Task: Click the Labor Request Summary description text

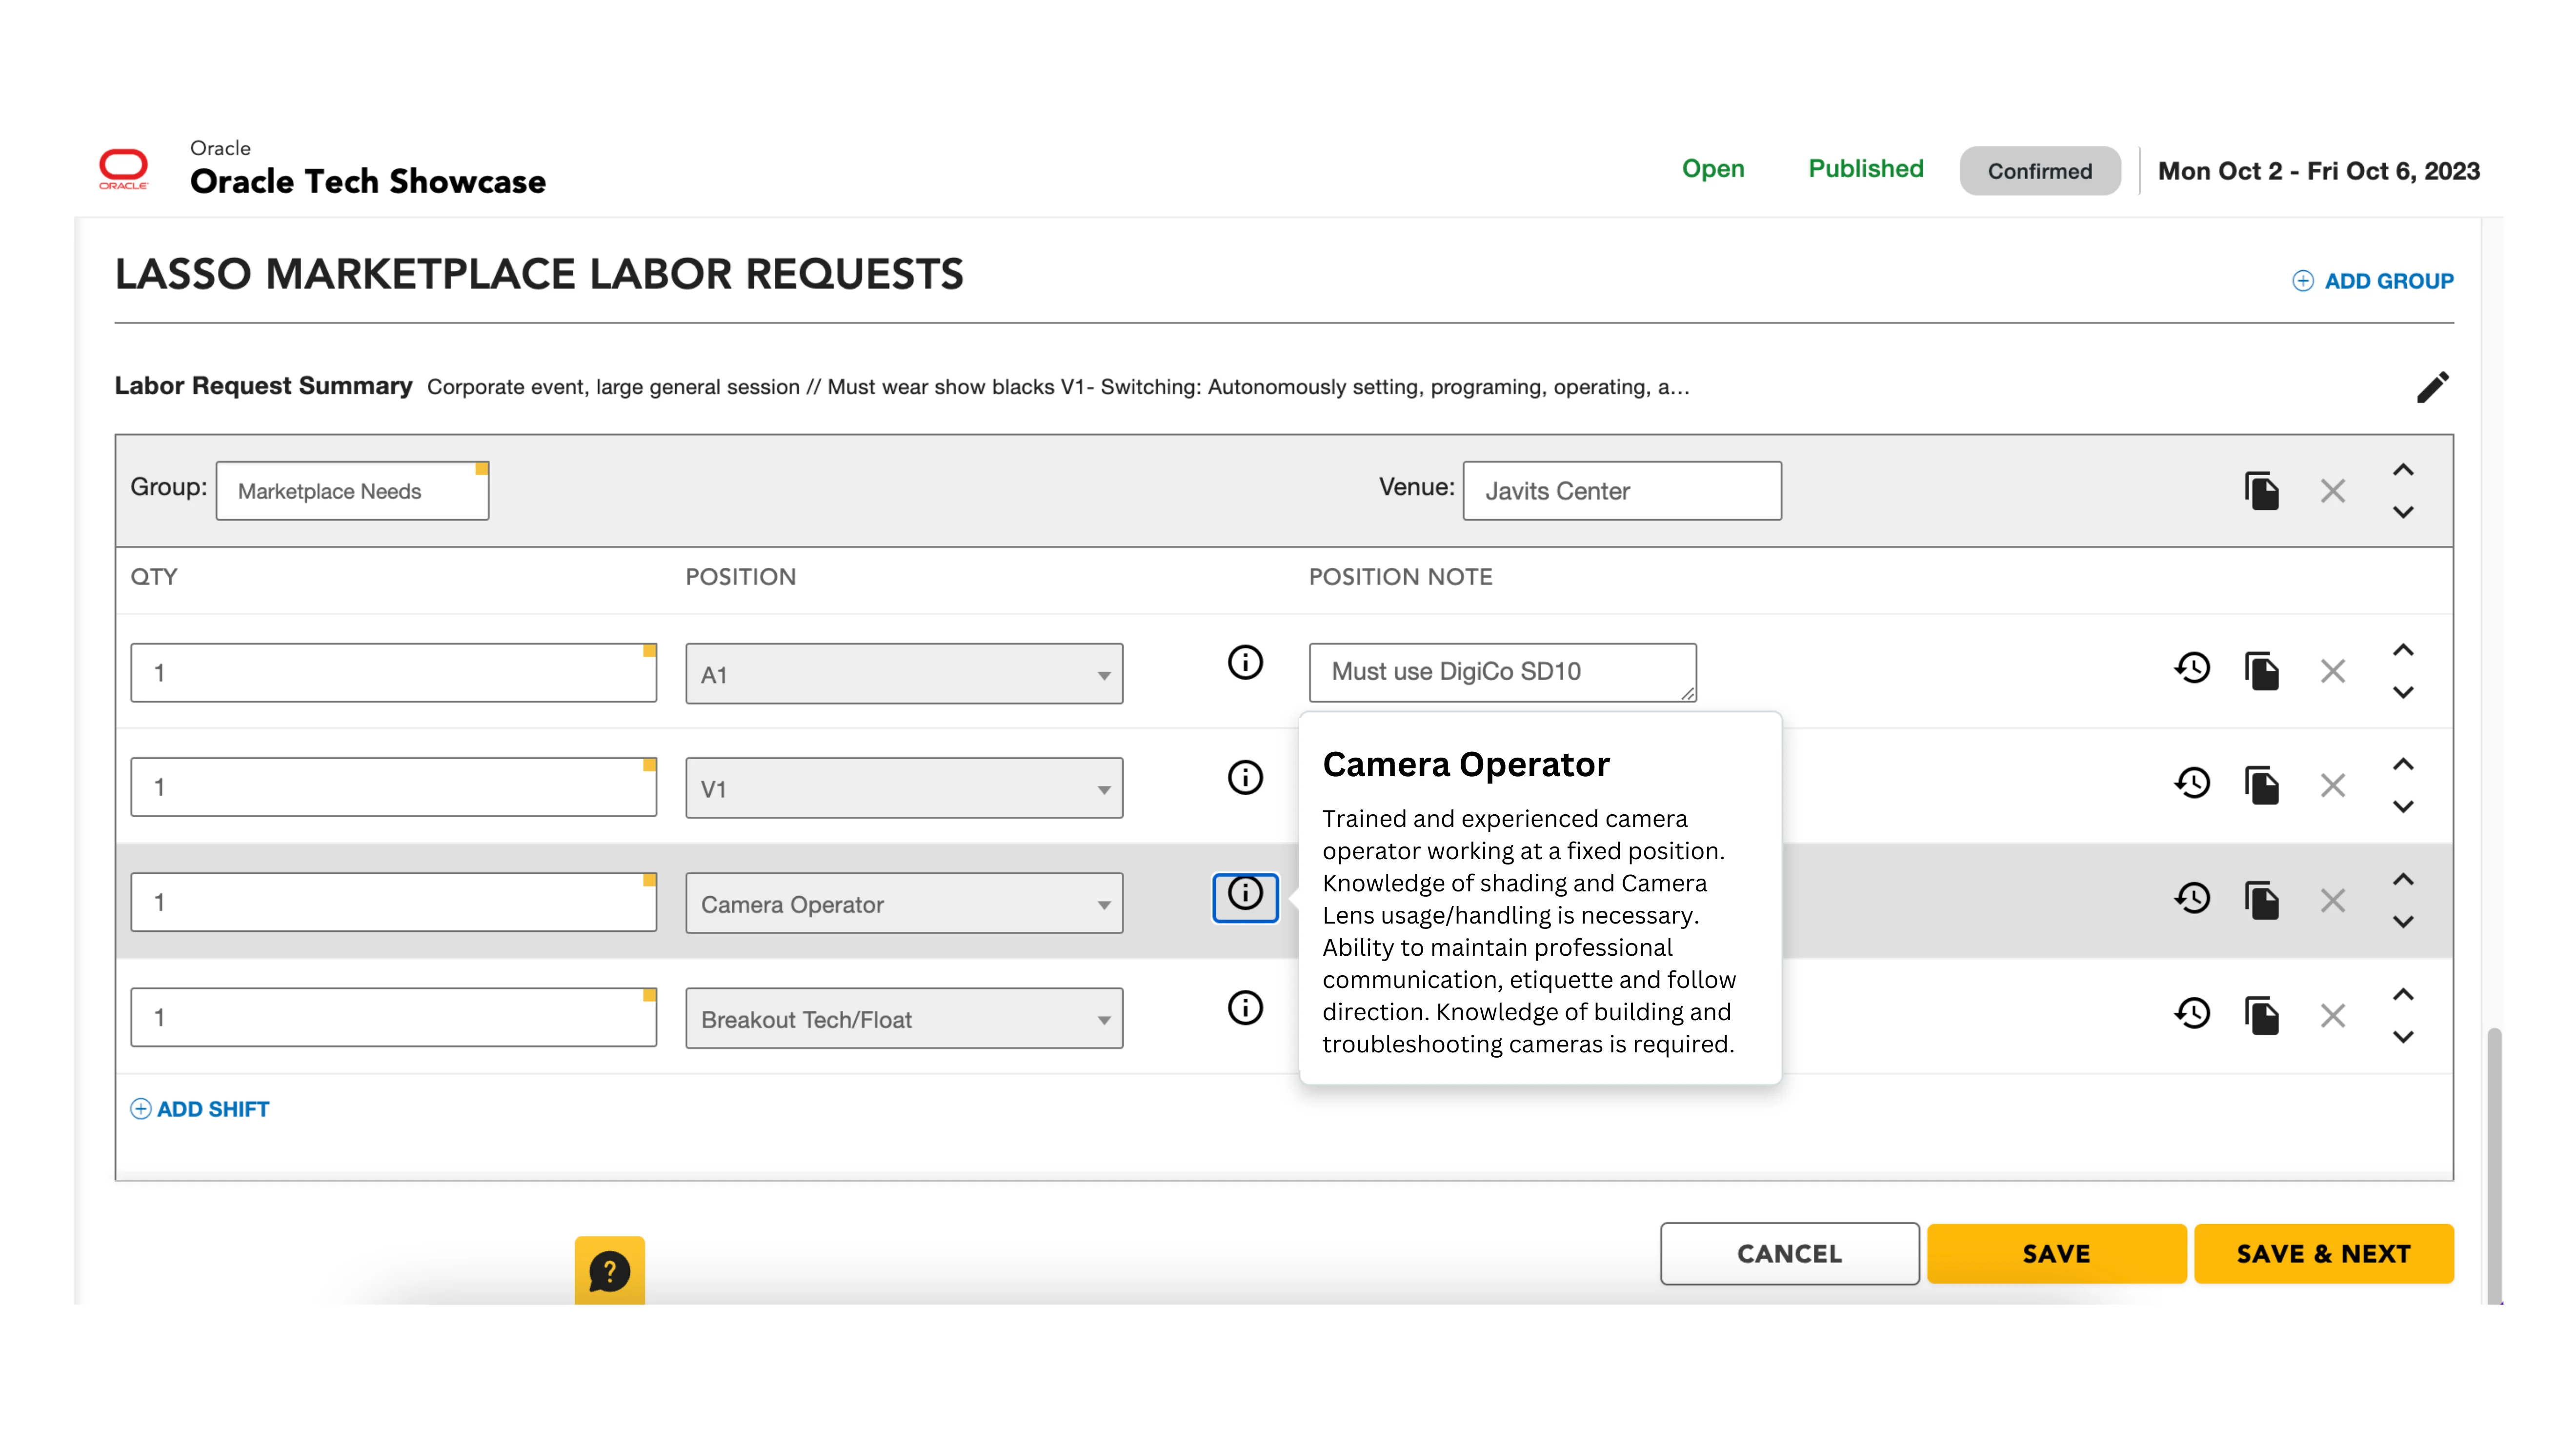Action: click(x=1058, y=387)
